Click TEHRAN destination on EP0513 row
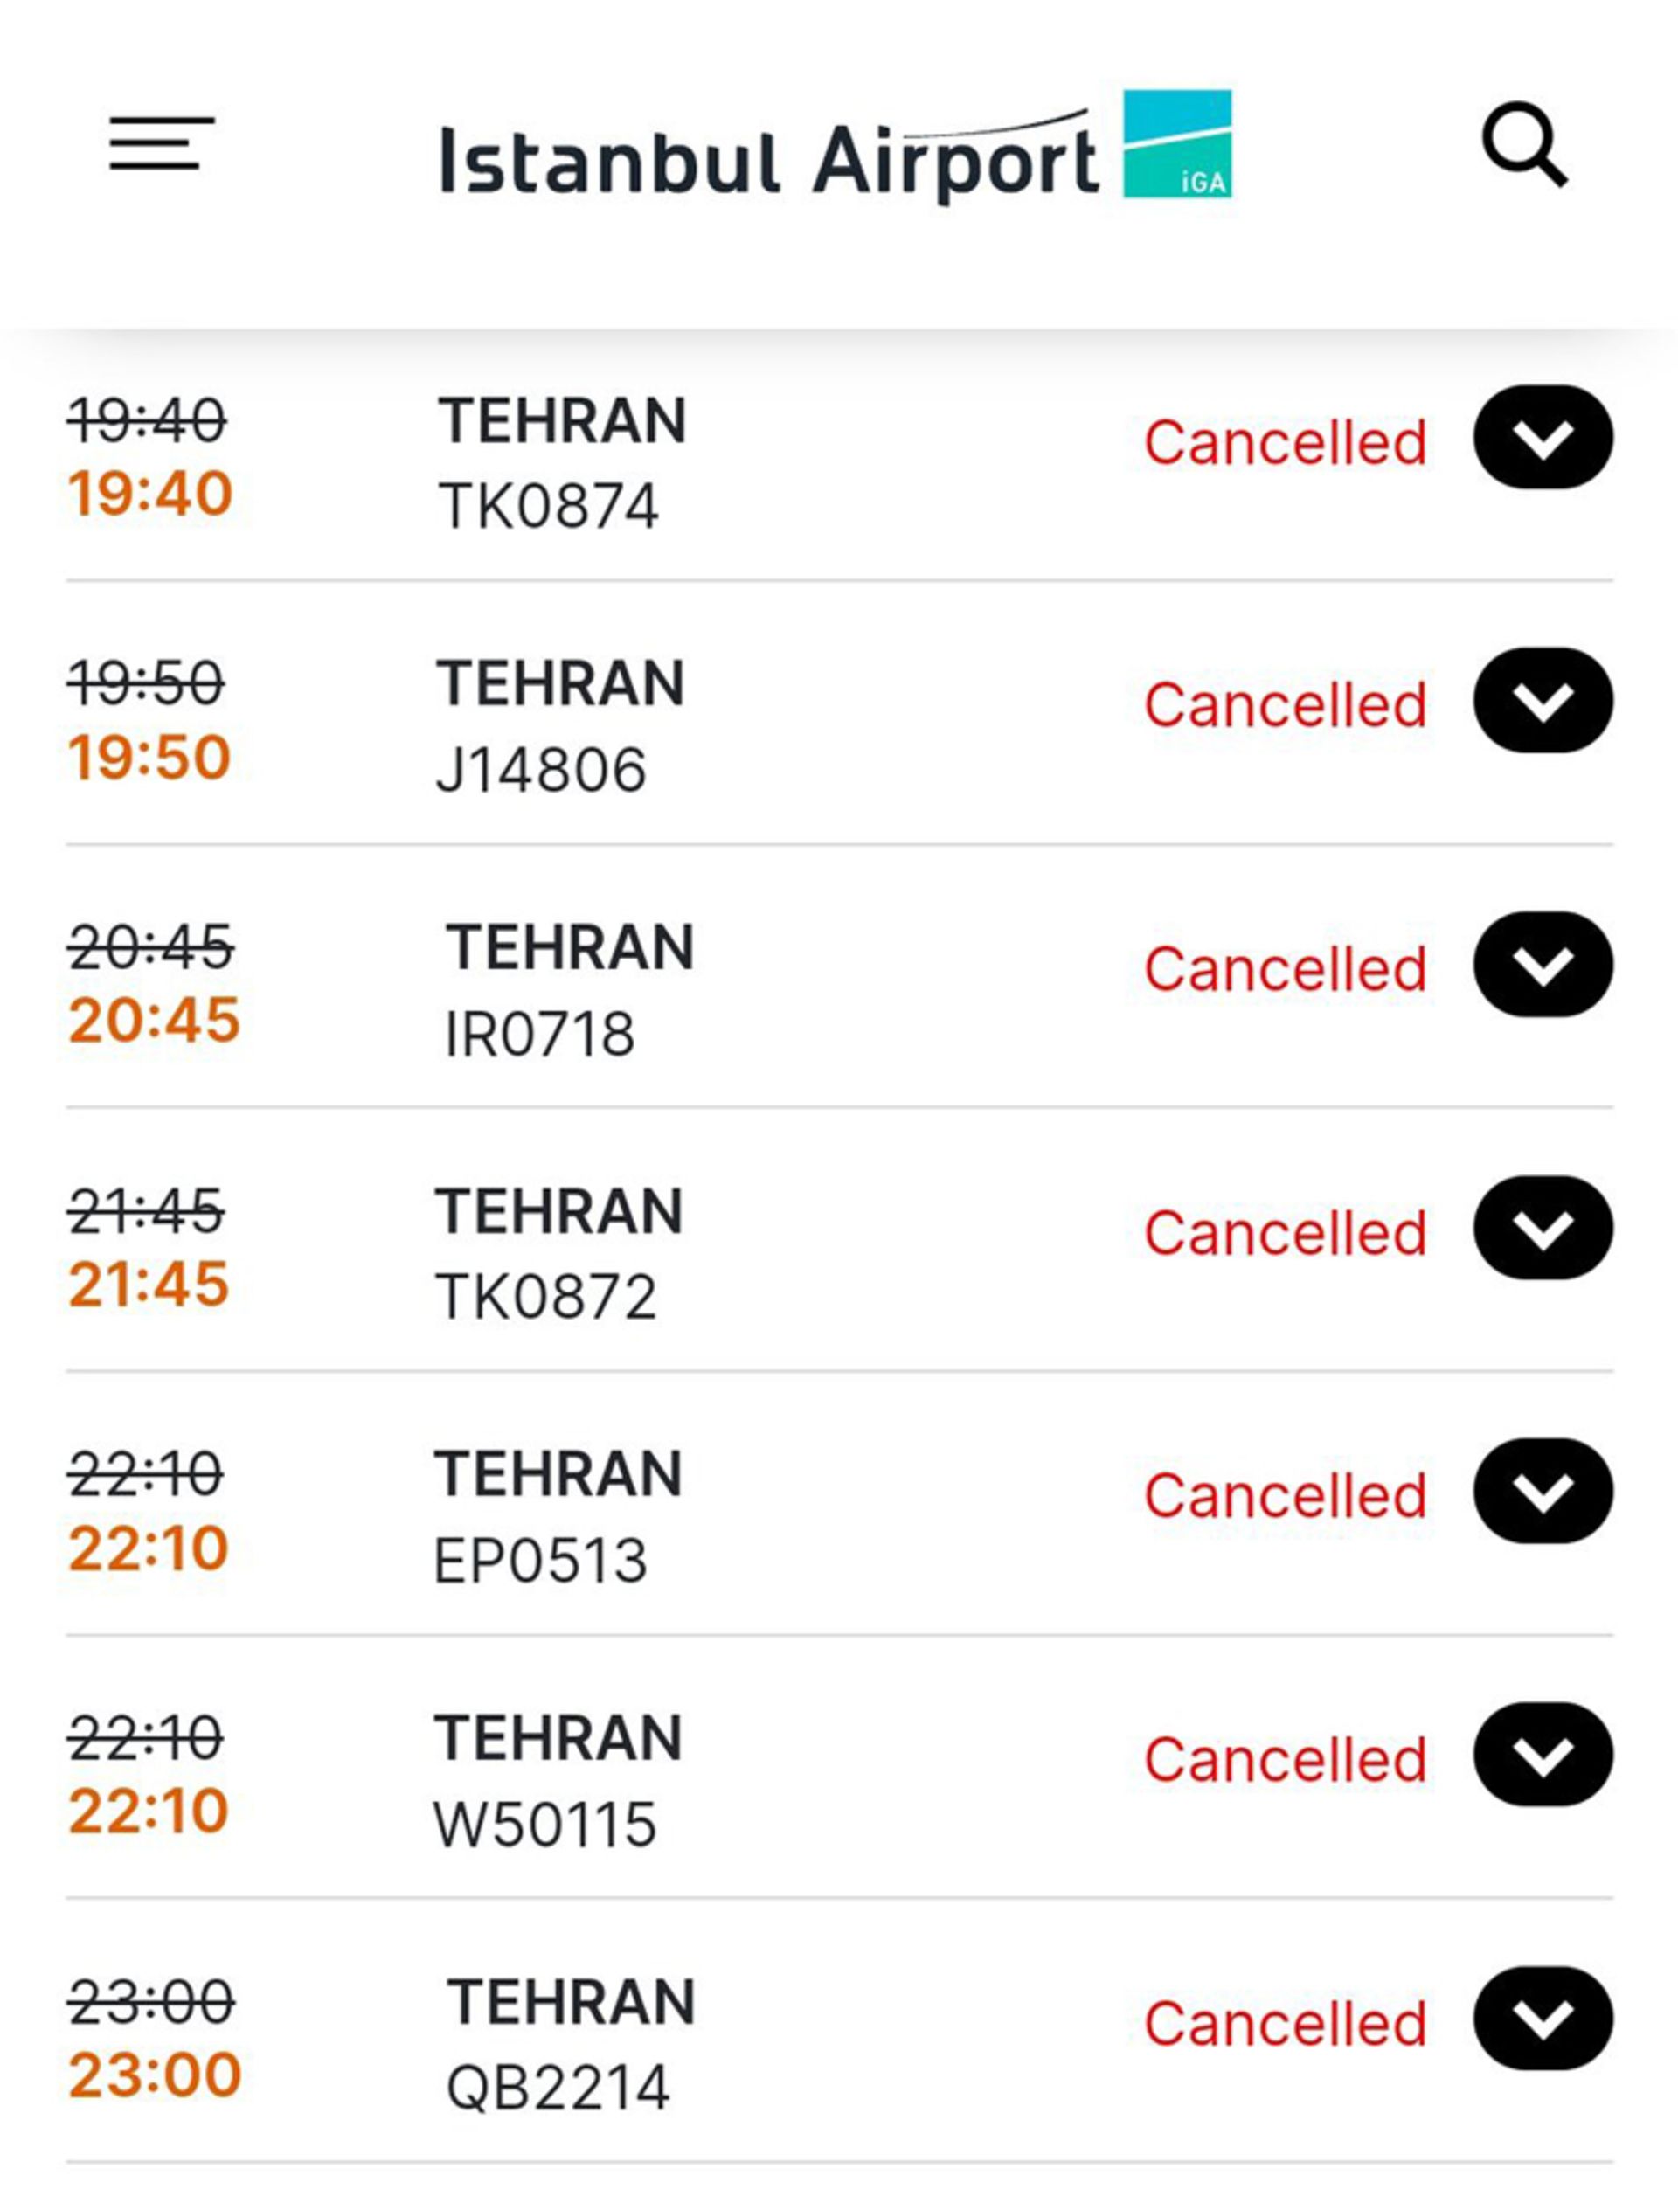This screenshot has width=1678, height=2196. coord(558,1474)
